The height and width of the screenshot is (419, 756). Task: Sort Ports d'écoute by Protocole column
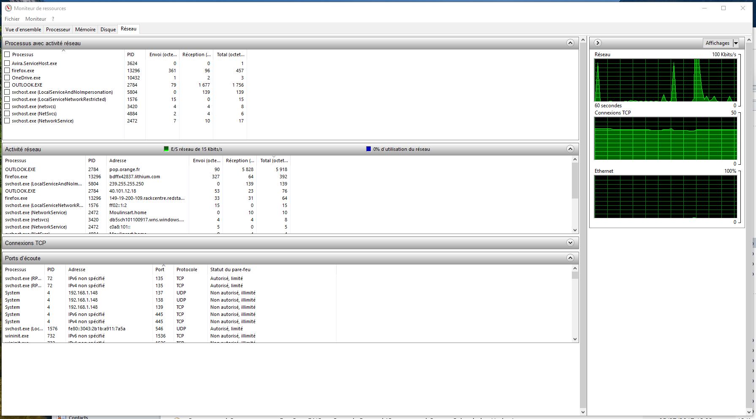point(190,269)
